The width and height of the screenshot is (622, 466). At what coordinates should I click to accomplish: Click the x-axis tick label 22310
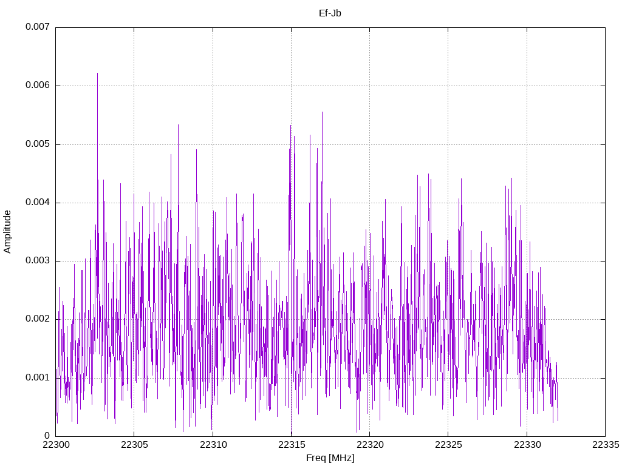coord(213,445)
